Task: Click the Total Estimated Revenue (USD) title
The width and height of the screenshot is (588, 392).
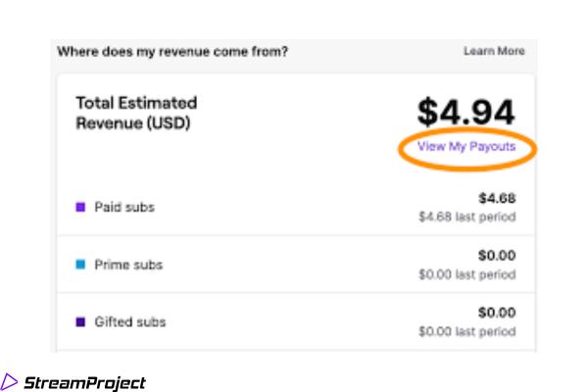Action: [136, 112]
